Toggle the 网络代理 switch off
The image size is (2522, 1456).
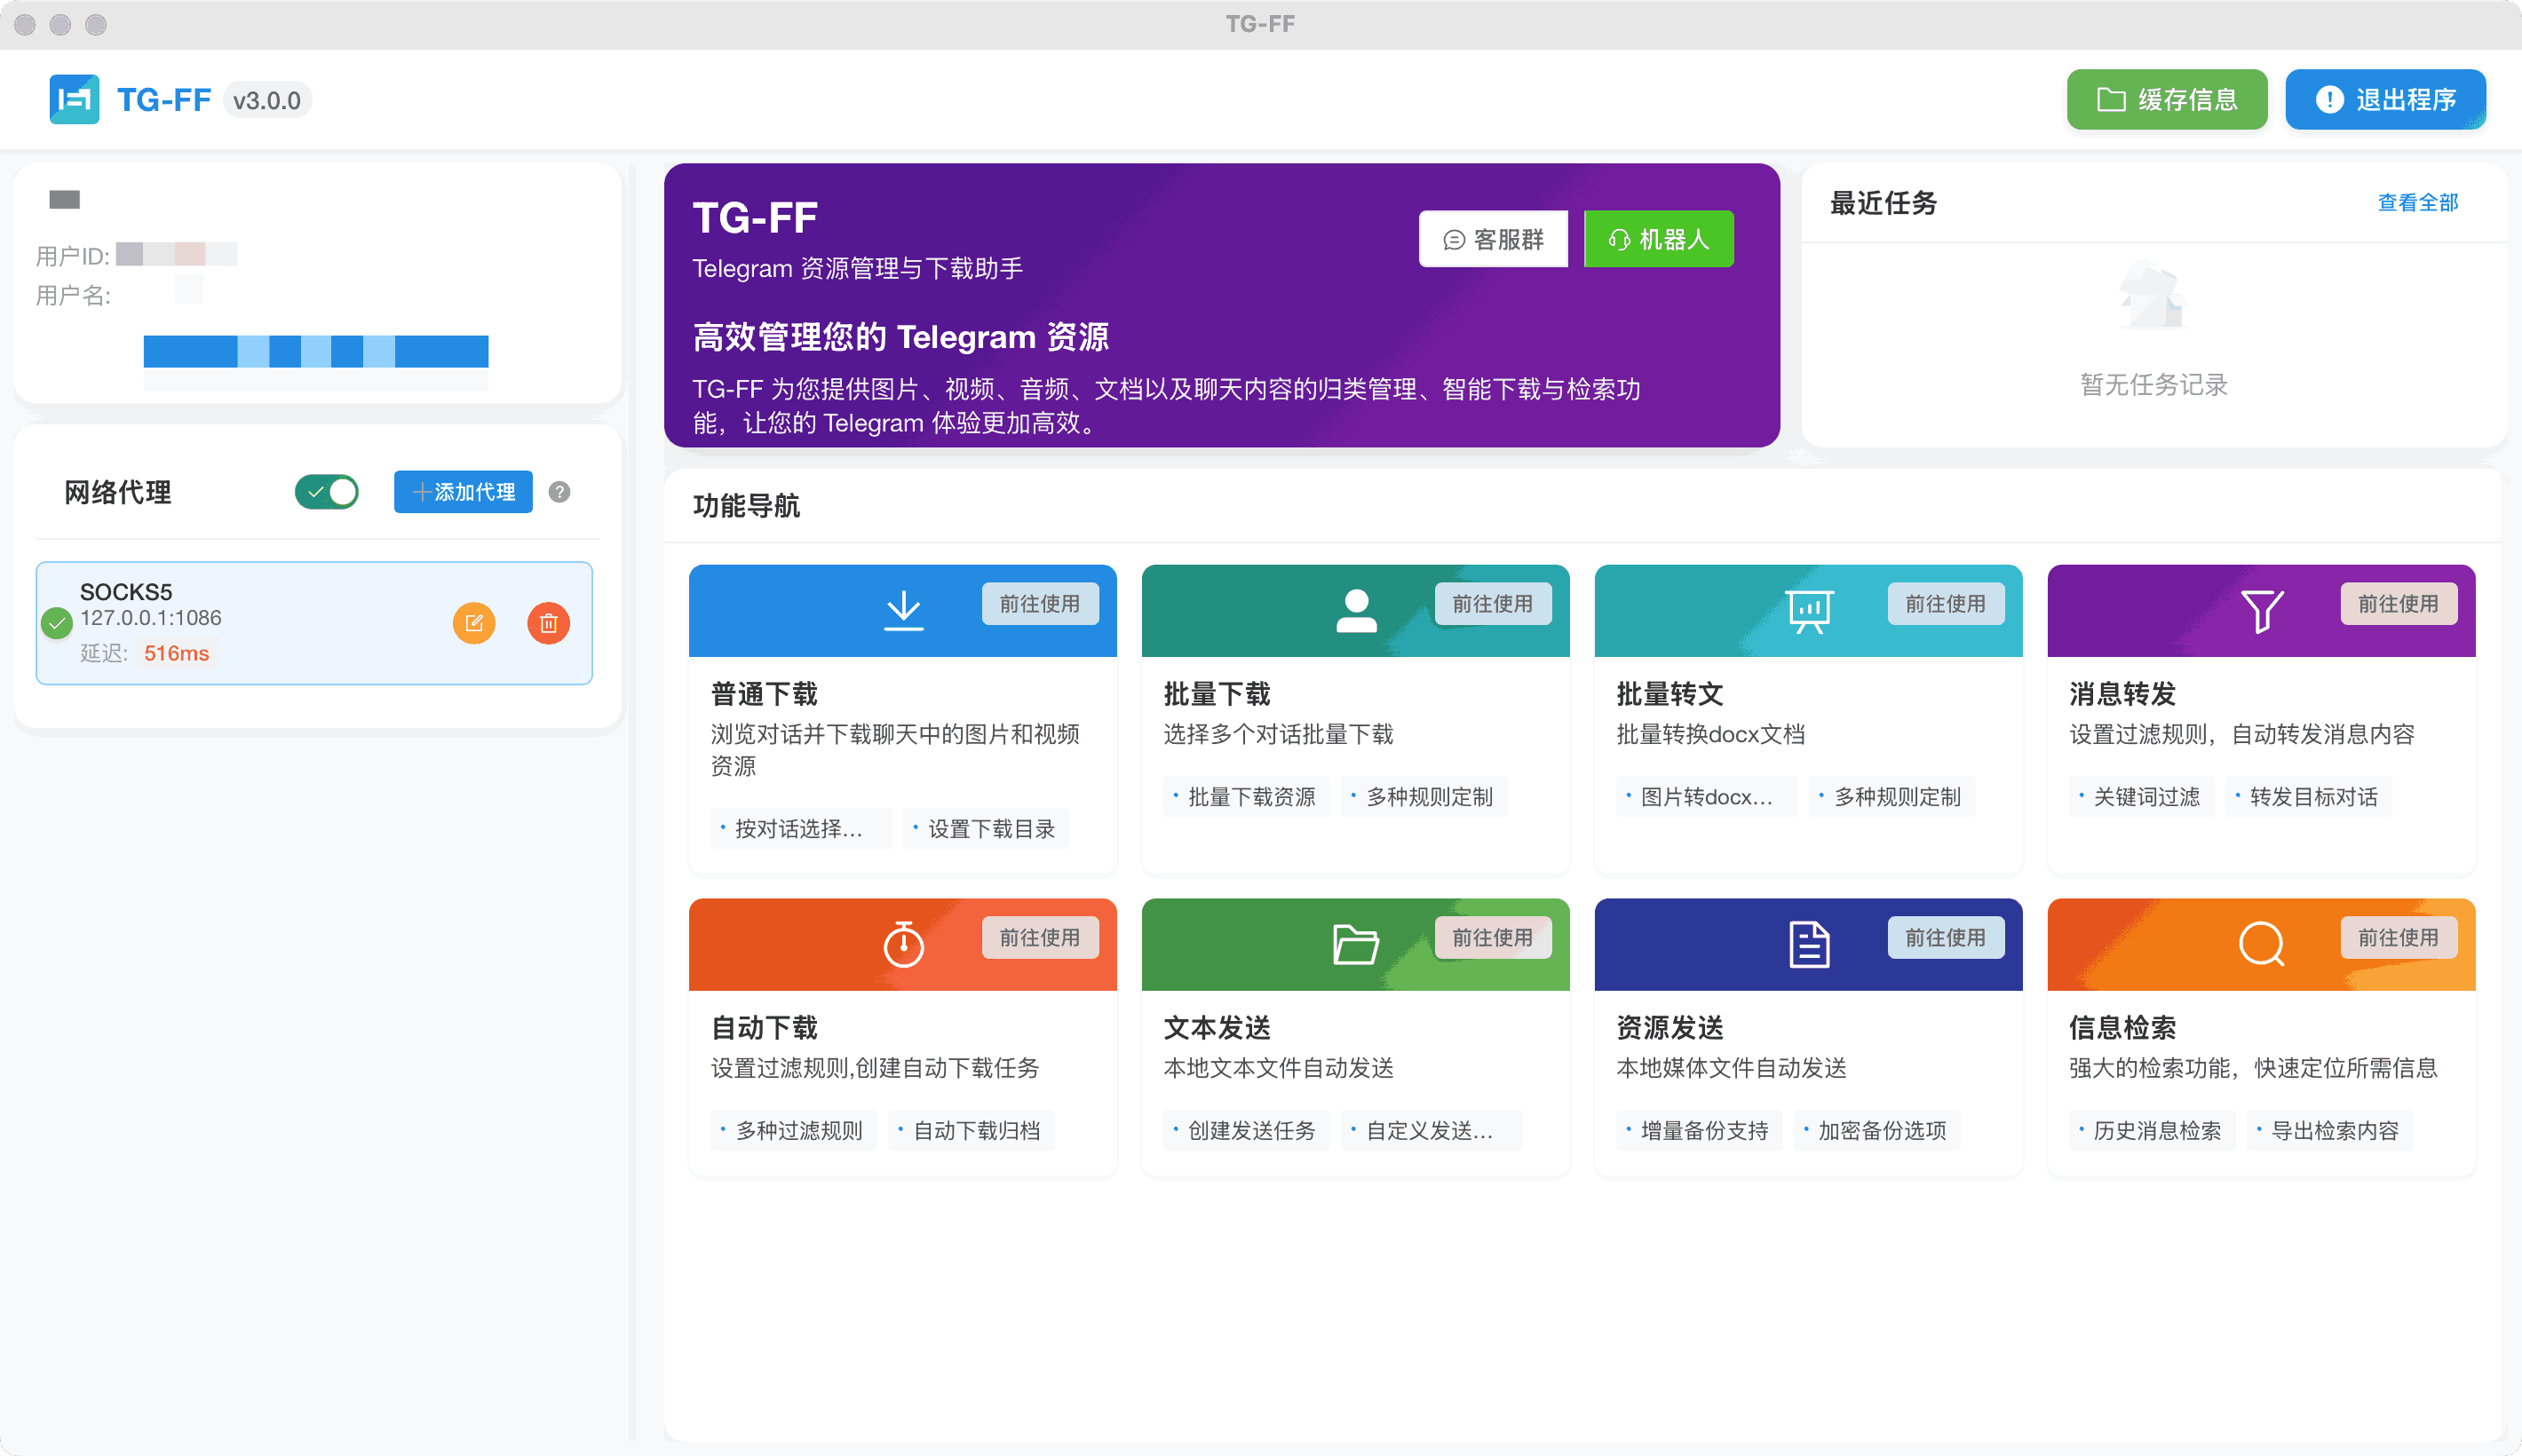pos(327,492)
